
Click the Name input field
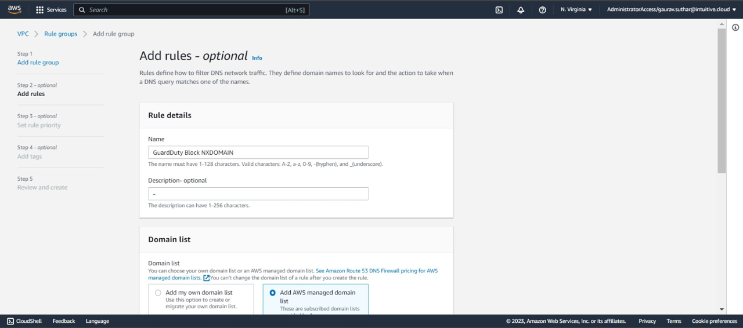point(258,152)
